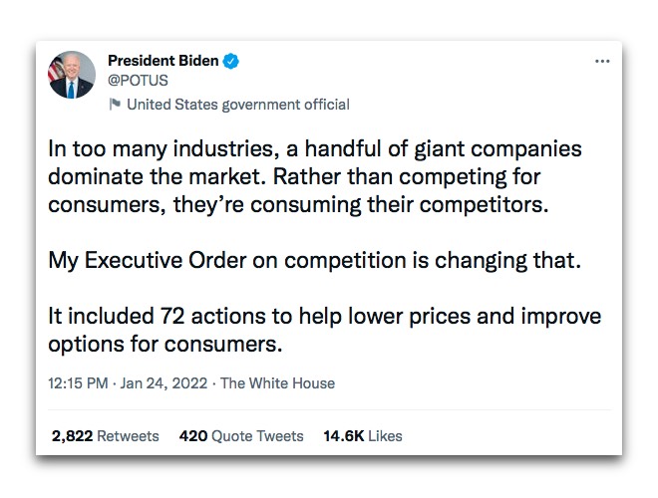The image size is (658, 498).
Task: Open the three-dot more options menu
Action: (x=601, y=61)
